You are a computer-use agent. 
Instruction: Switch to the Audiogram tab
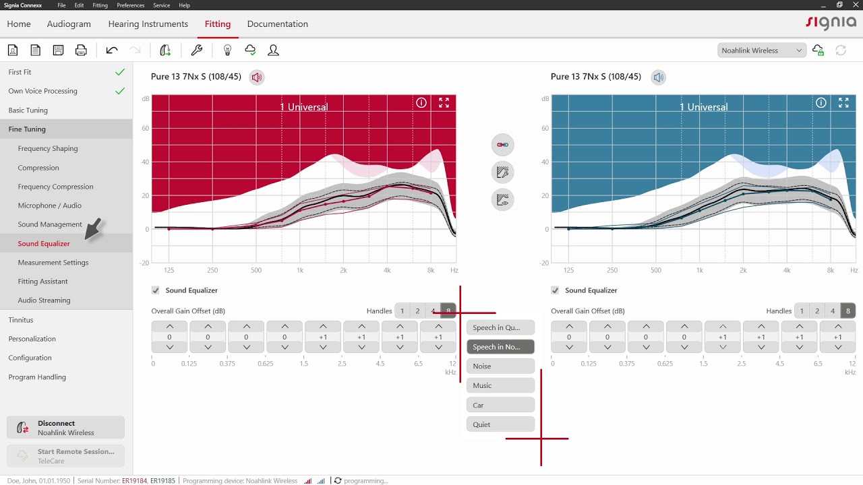(x=69, y=24)
